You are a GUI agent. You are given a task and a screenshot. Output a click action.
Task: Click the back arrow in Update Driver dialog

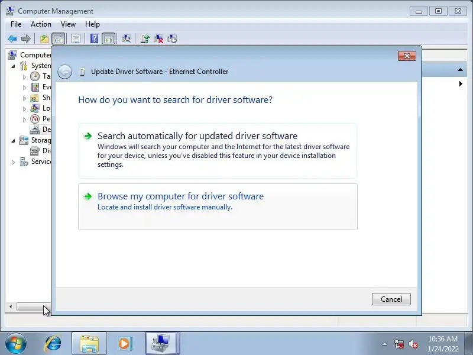pyautogui.click(x=64, y=72)
